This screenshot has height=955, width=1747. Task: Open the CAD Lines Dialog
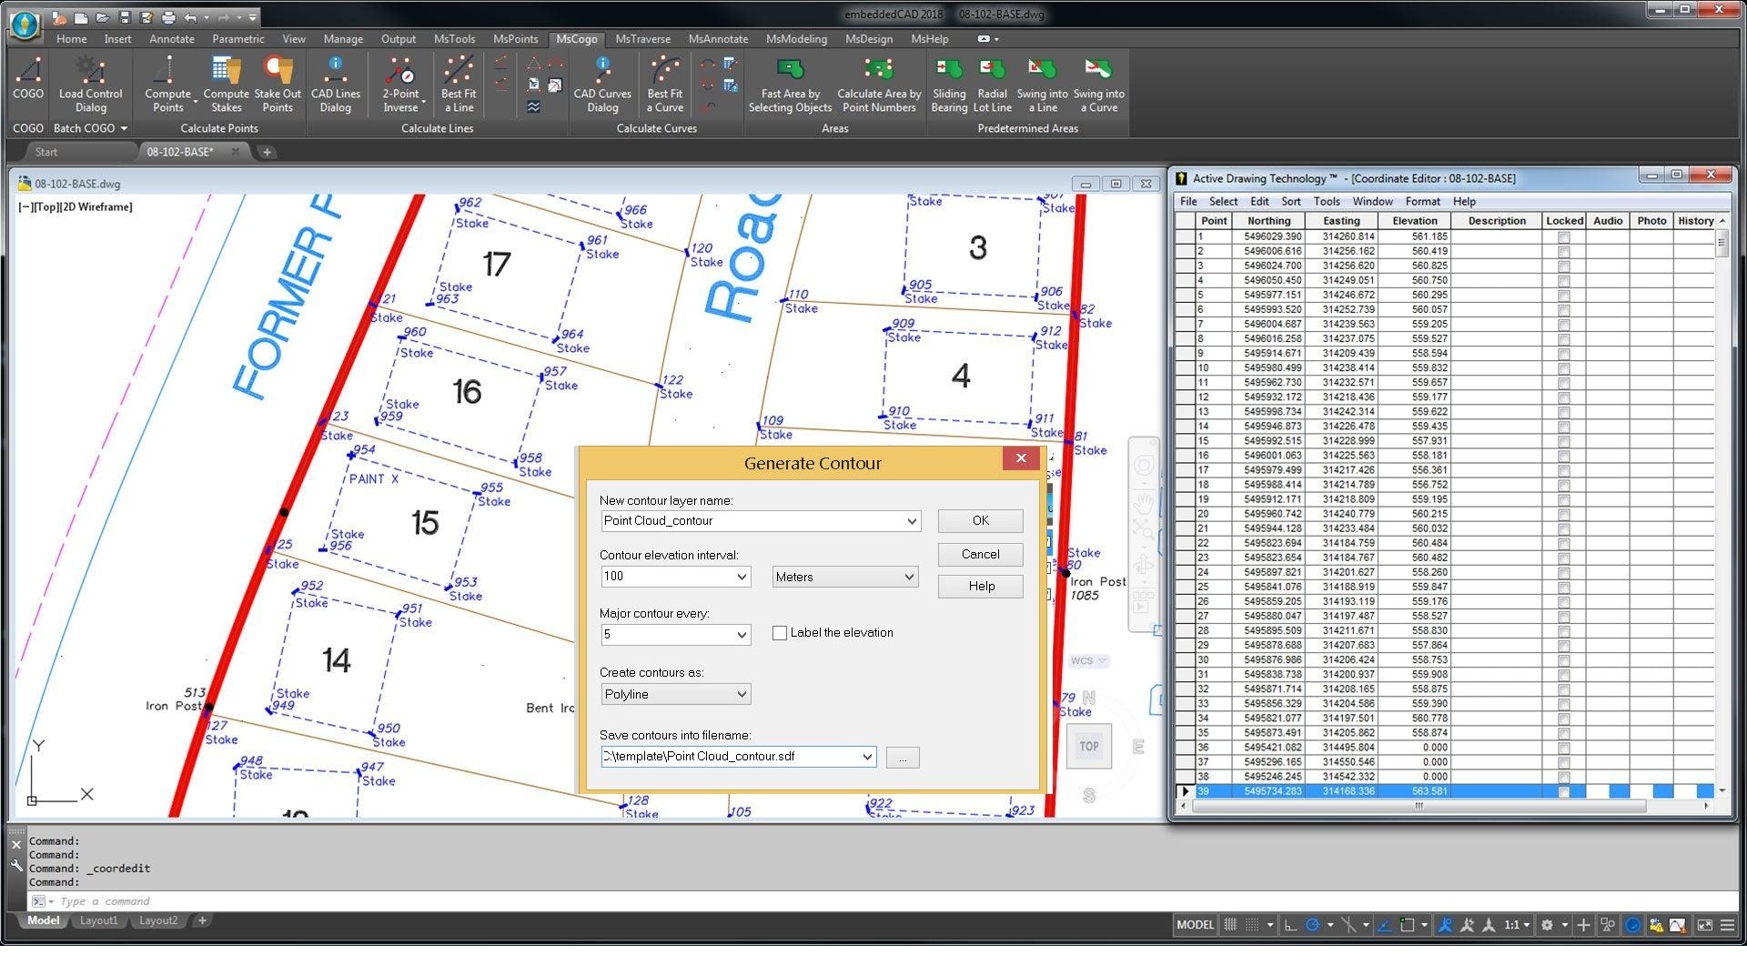pos(336,84)
